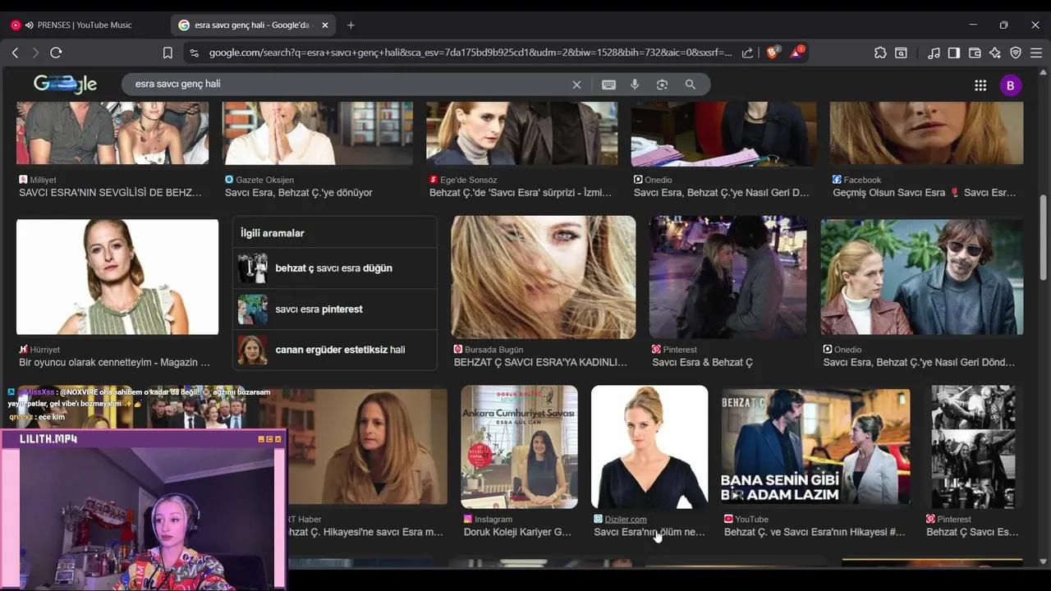Image resolution: width=1051 pixels, height=591 pixels.
Task: Submit search with magnifier icon
Action: tap(691, 85)
